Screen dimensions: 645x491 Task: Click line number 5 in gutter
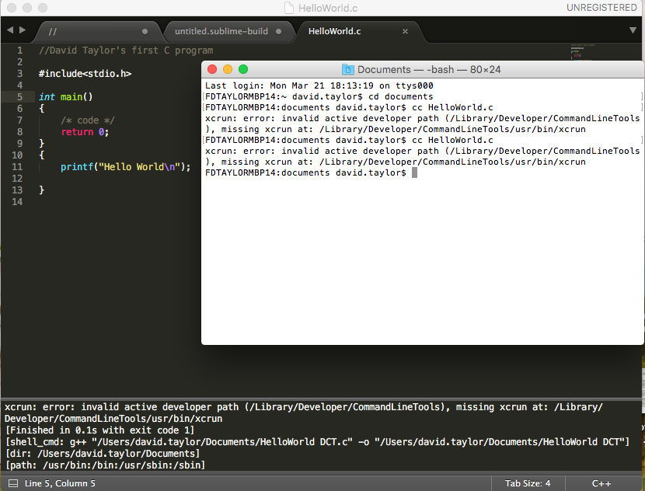(x=19, y=97)
